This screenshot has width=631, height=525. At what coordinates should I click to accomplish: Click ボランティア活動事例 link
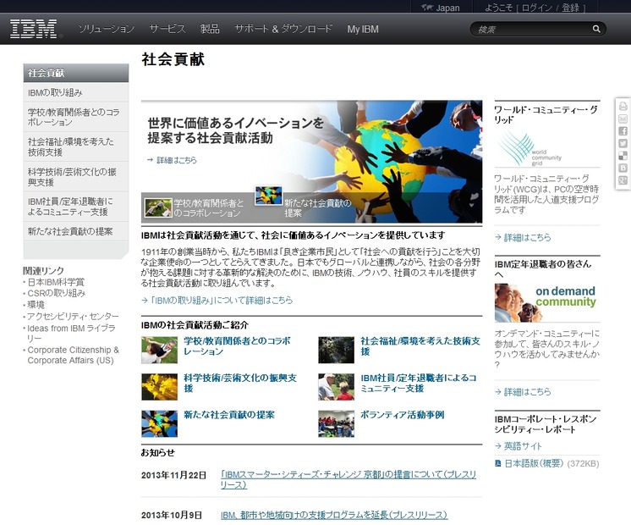(x=402, y=415)
